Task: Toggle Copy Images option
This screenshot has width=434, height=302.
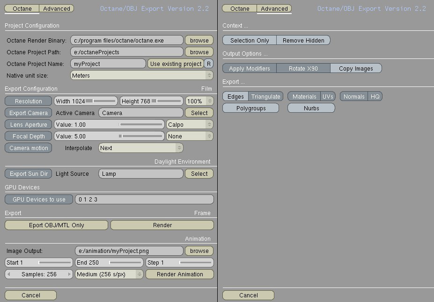Action: point(356,68)
